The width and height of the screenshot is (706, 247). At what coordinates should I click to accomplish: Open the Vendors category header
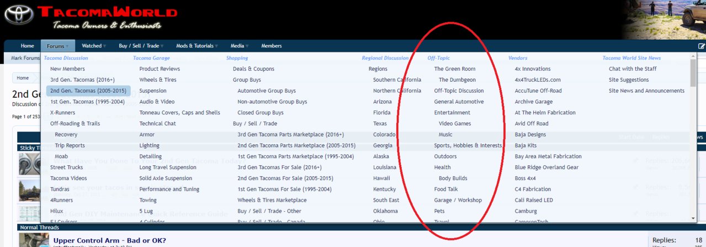point(518,57)
